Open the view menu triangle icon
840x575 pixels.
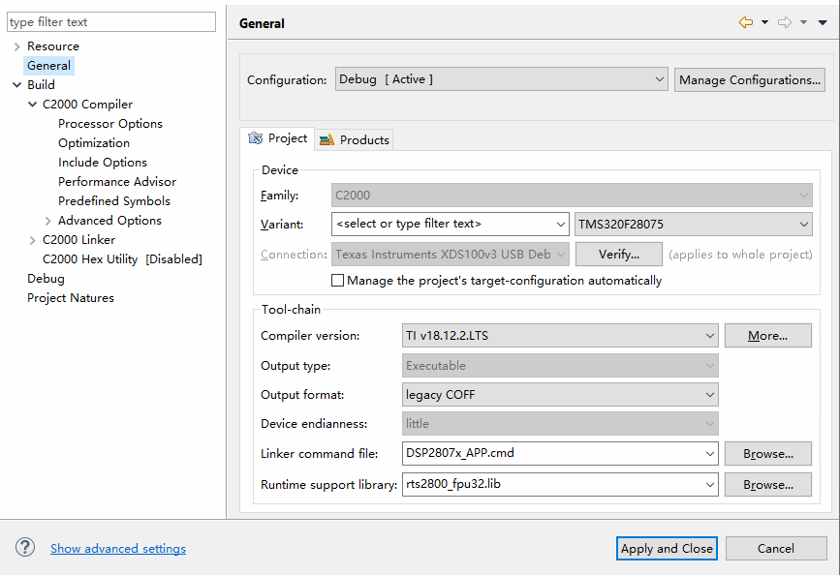click(x=822, y=22)
